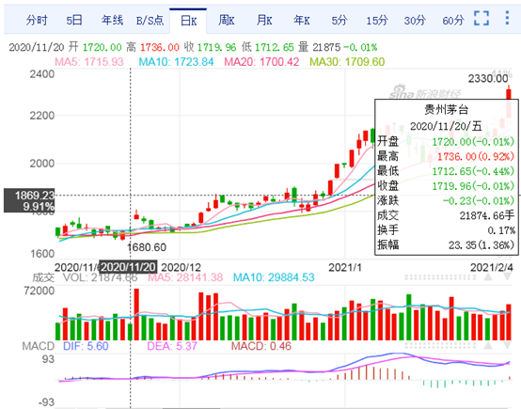
Task: Click the tallest red volume bar
Action: point(136,314)
